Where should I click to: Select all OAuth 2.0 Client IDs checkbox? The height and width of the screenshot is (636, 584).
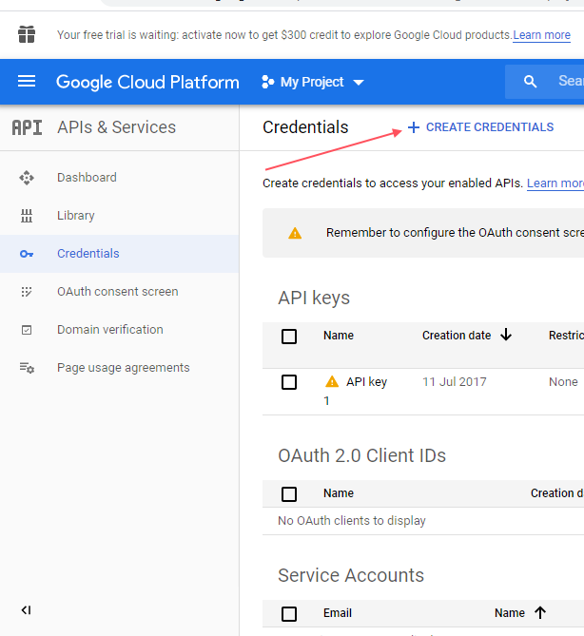tap(289, 494)
